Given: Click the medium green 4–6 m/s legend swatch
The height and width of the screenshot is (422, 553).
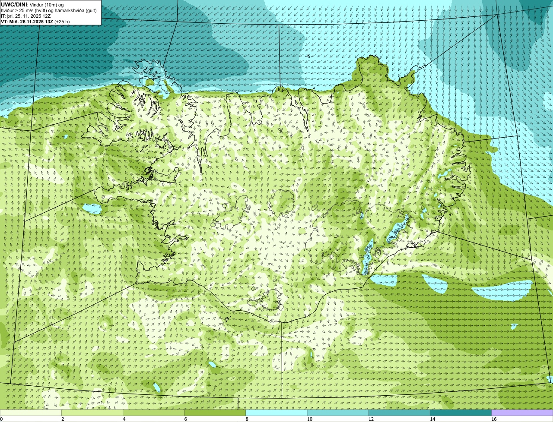Looking at the screenshot, I should tap(153, 413).
